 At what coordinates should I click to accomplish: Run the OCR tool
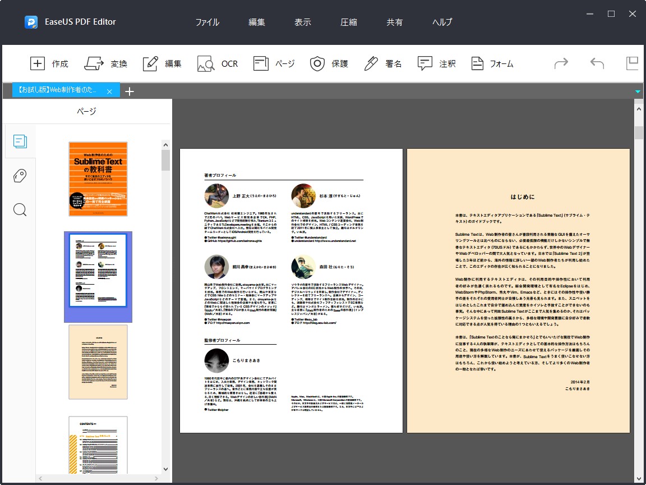pyautogui.click(x=217, y=63)
